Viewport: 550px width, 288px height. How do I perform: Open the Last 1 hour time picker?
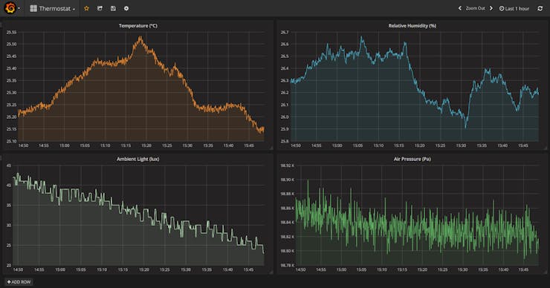click(x=514, y=8)
